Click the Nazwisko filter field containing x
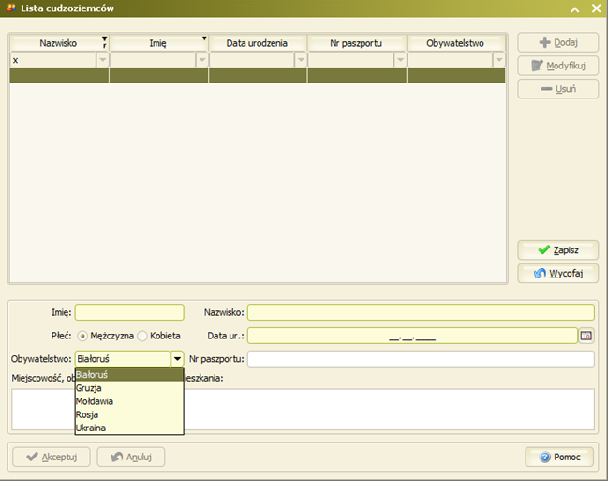608x481 pixels. (x=53, y=60)
